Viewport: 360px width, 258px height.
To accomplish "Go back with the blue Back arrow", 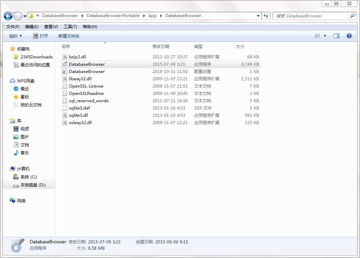I will 8,16.
